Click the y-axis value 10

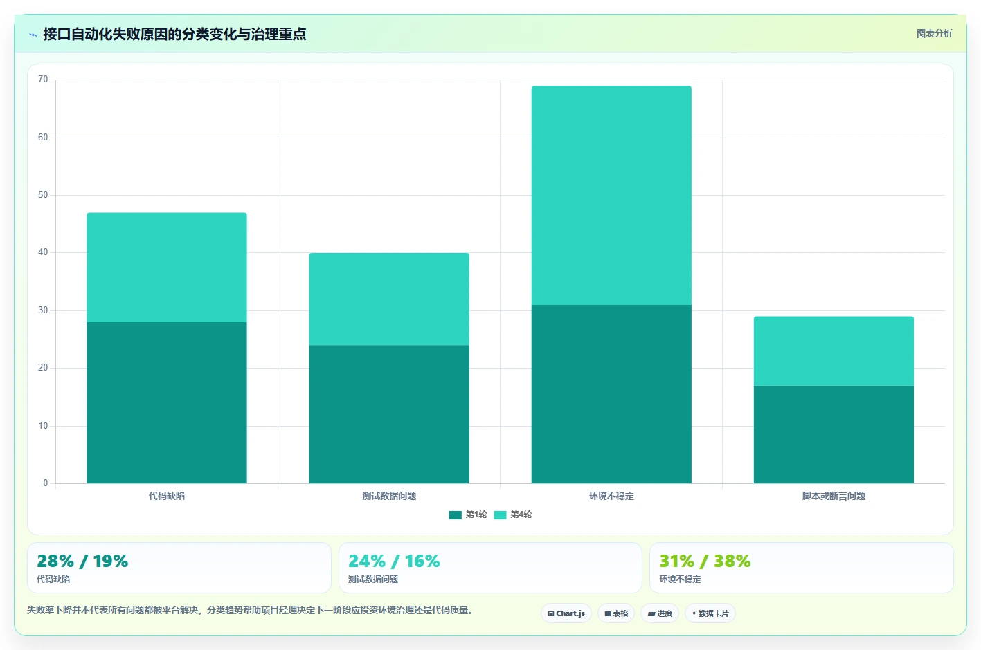pyautogui.click(x=43, y=426)
